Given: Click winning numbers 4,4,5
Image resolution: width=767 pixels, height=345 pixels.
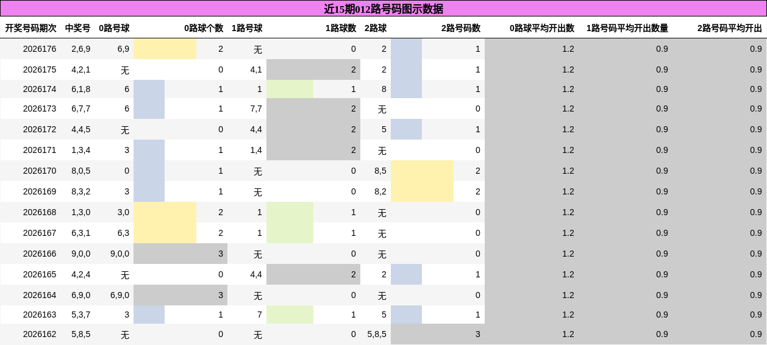Looking at the screenshot, I should point(81,129).
